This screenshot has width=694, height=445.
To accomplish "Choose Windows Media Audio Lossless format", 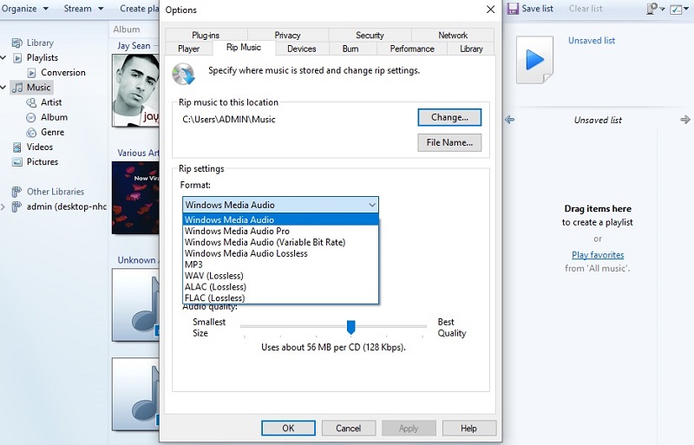I will tap(280, 253).
